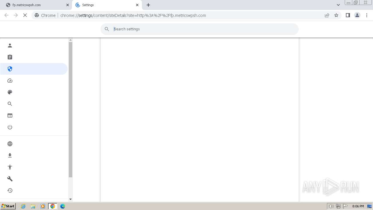This screenshot has width=373, height=210.
Task: Click the chrome://settings address bar URL
Action: click(x=133, y=15)
